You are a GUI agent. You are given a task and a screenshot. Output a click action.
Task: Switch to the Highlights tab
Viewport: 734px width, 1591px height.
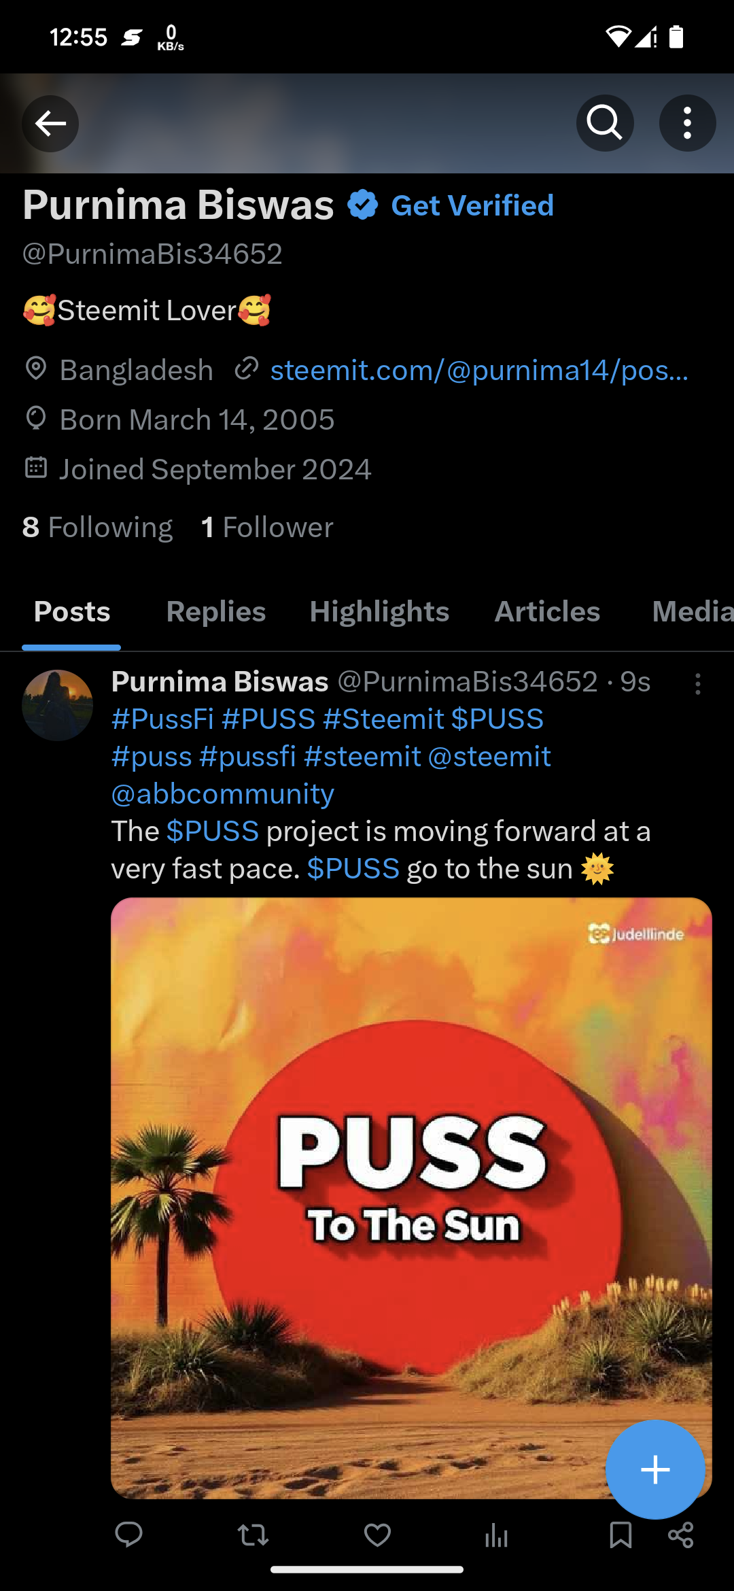tap(379, 611)
